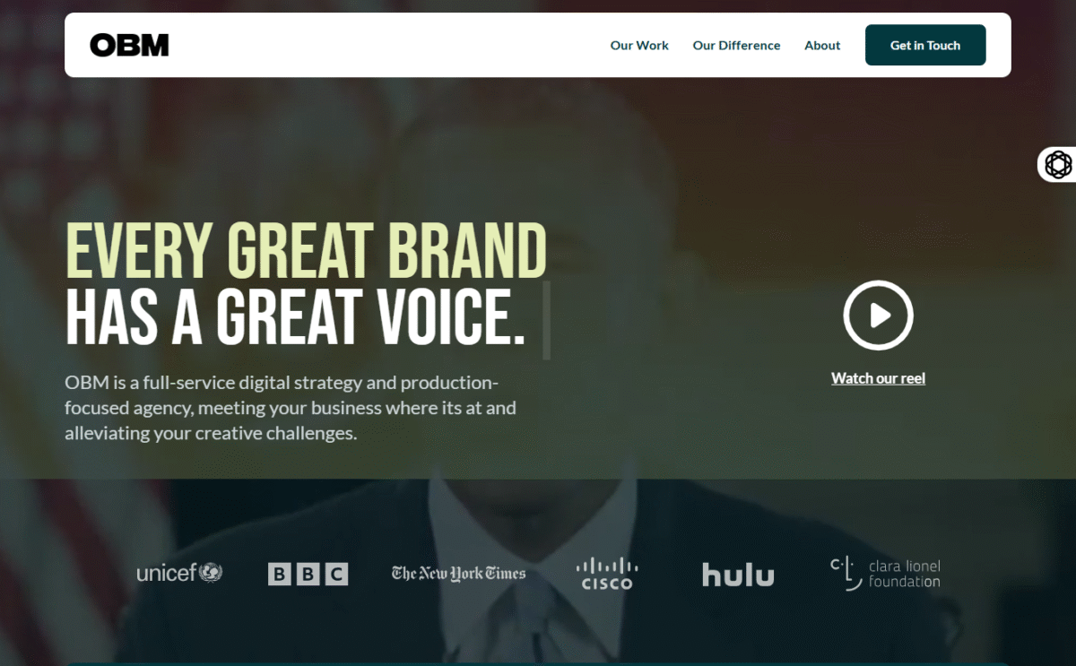Click the Get in Touch button
Screen dimensions: 1076x666
coord(925,45)
